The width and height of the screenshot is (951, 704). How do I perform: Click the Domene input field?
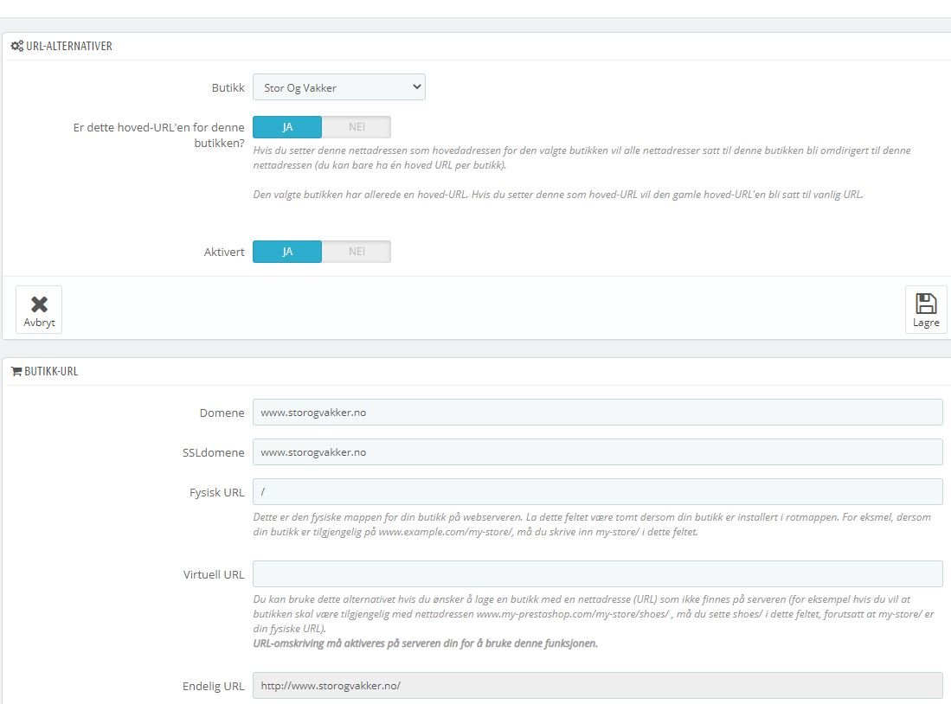click(597, 413)
